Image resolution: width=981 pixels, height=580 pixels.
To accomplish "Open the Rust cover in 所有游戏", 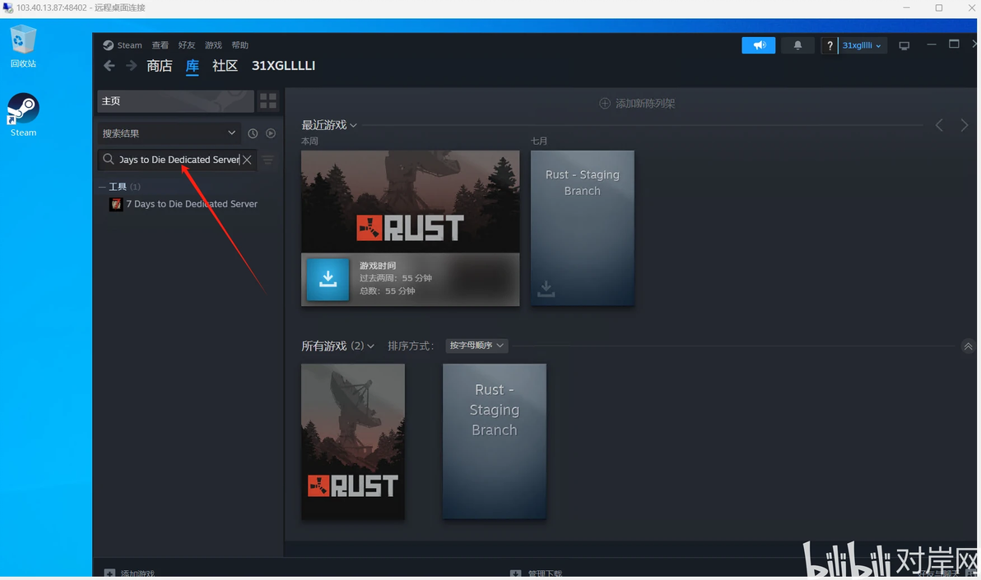I will click(x=353, y=441).
